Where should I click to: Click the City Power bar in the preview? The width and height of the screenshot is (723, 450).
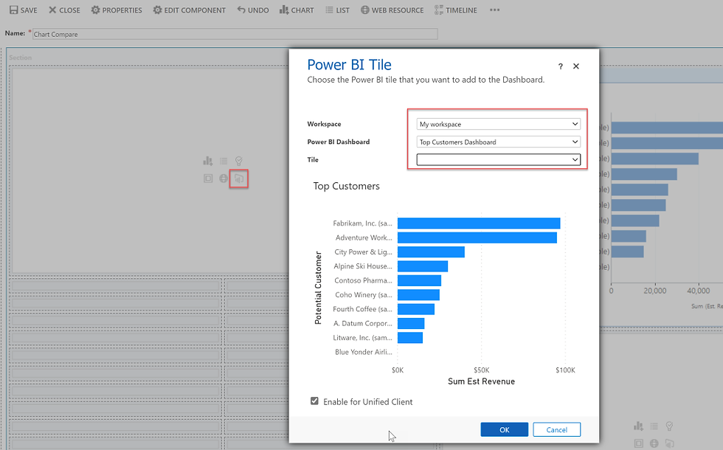tap(431, 252)
